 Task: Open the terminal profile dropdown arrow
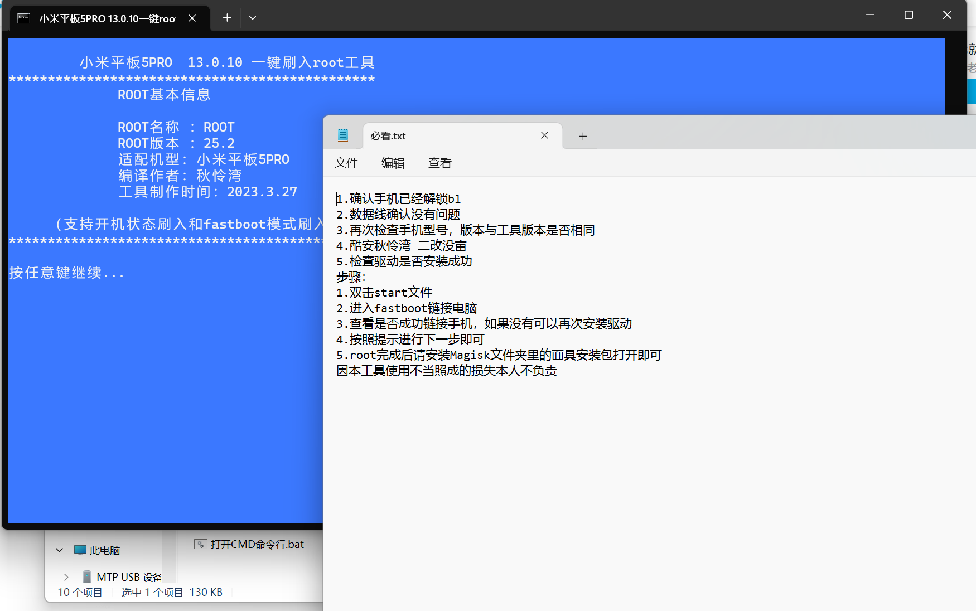[x=253, y=18]
